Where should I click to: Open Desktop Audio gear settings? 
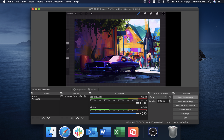pyautogui.click(x=145, y=103)
